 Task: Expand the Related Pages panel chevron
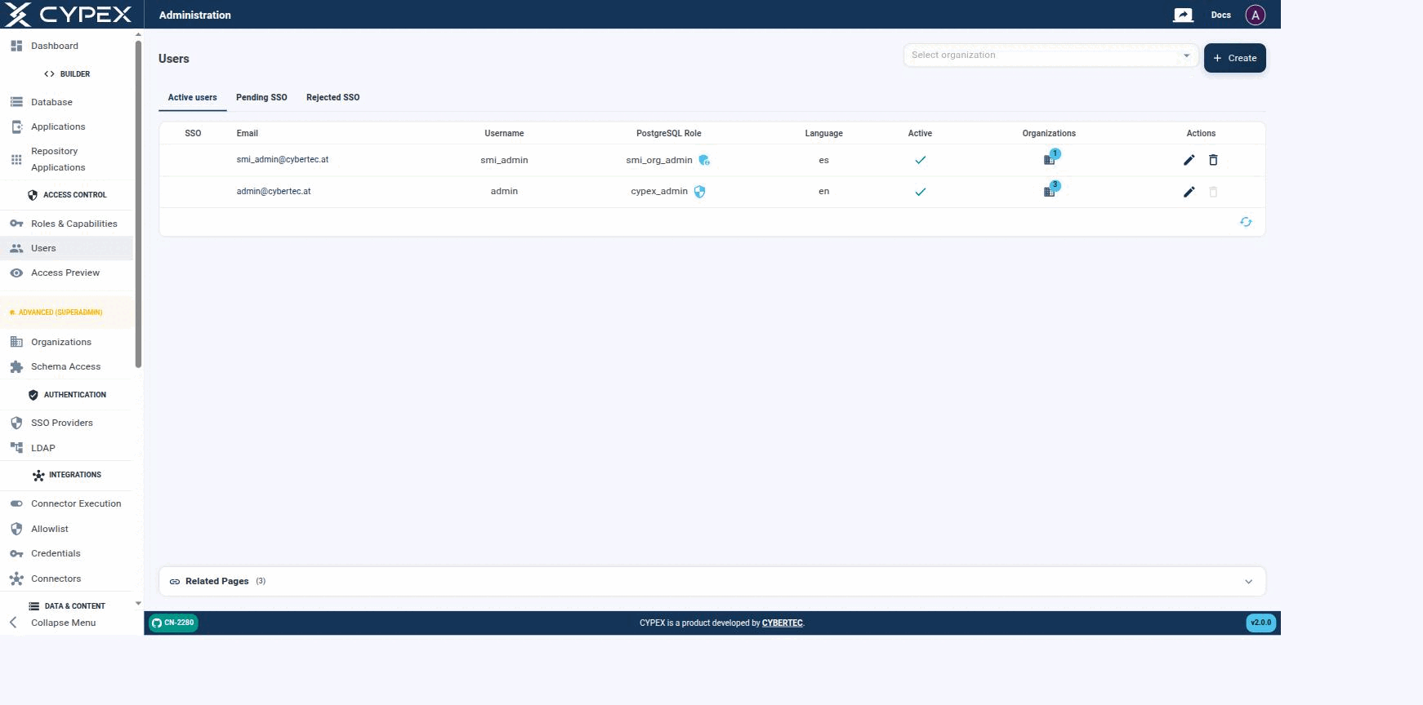1248,582
